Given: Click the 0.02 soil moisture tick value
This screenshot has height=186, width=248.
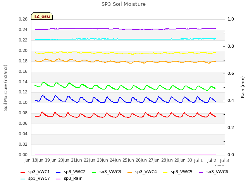Looking at the screenshot, I should [x=23, y=144].
